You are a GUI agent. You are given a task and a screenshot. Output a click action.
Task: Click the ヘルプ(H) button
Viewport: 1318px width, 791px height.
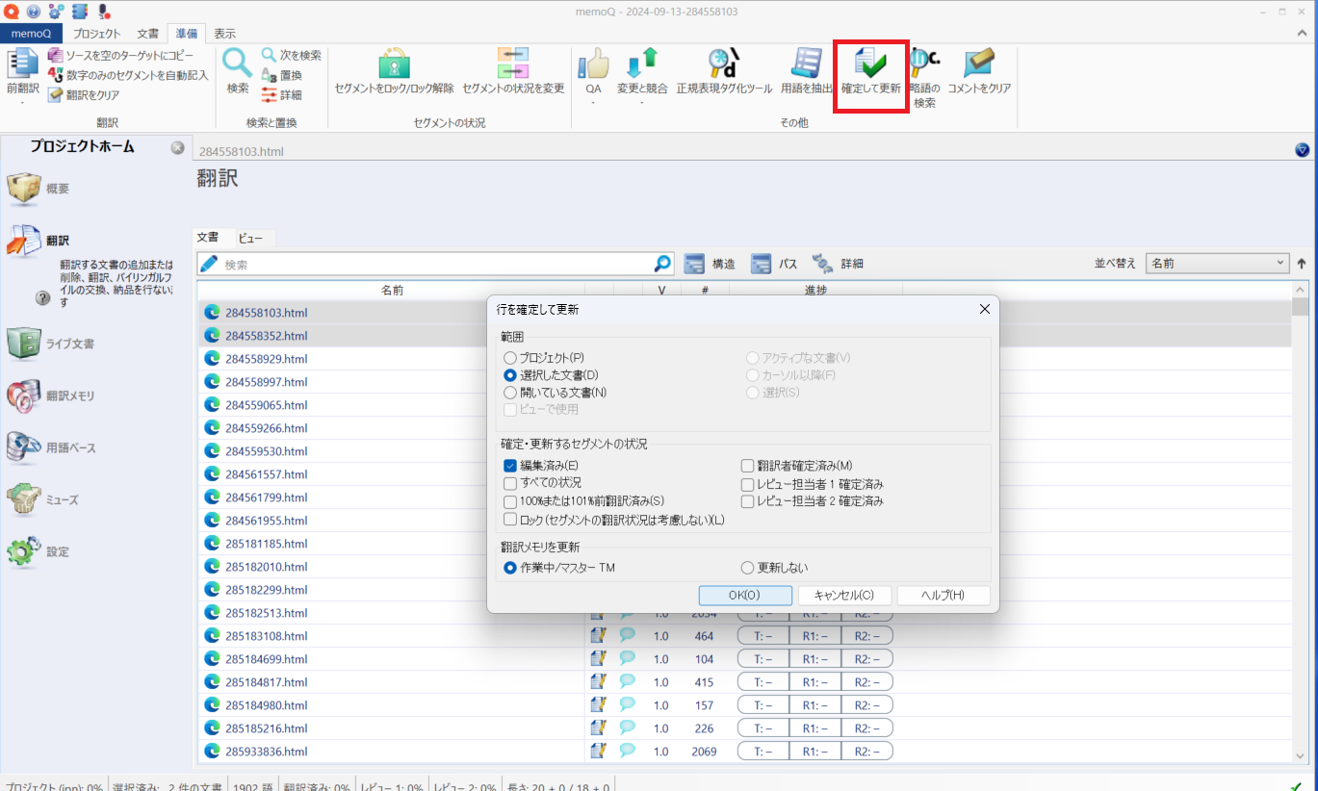coord(943,595)
